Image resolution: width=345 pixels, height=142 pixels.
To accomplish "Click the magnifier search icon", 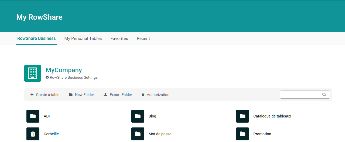I will pos(324,95).
